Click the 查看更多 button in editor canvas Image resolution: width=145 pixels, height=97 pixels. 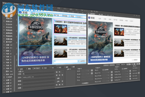tap(82, 61)
